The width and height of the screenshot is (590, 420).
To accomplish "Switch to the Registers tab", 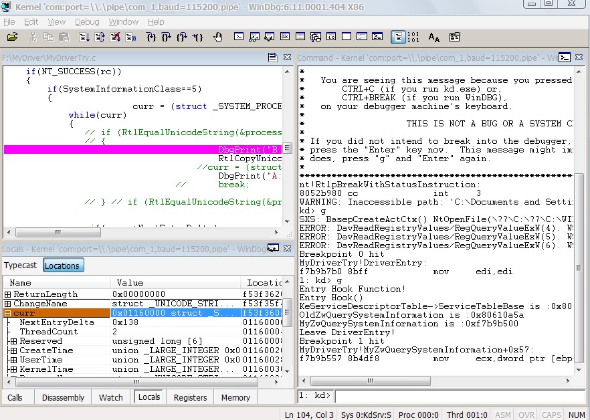I will click(190, 397).
